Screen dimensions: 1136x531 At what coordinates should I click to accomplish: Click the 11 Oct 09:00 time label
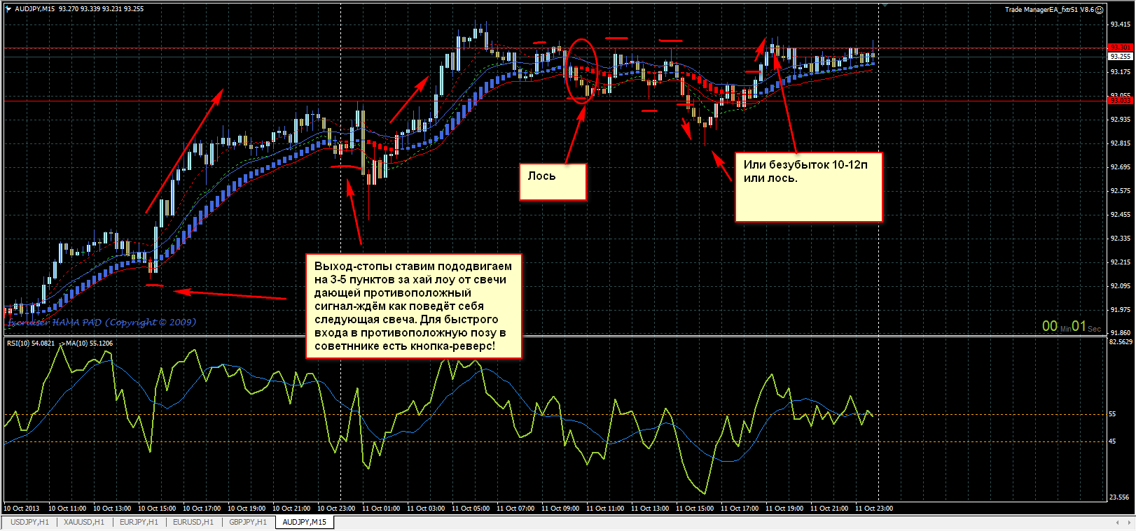pos(560,509)
